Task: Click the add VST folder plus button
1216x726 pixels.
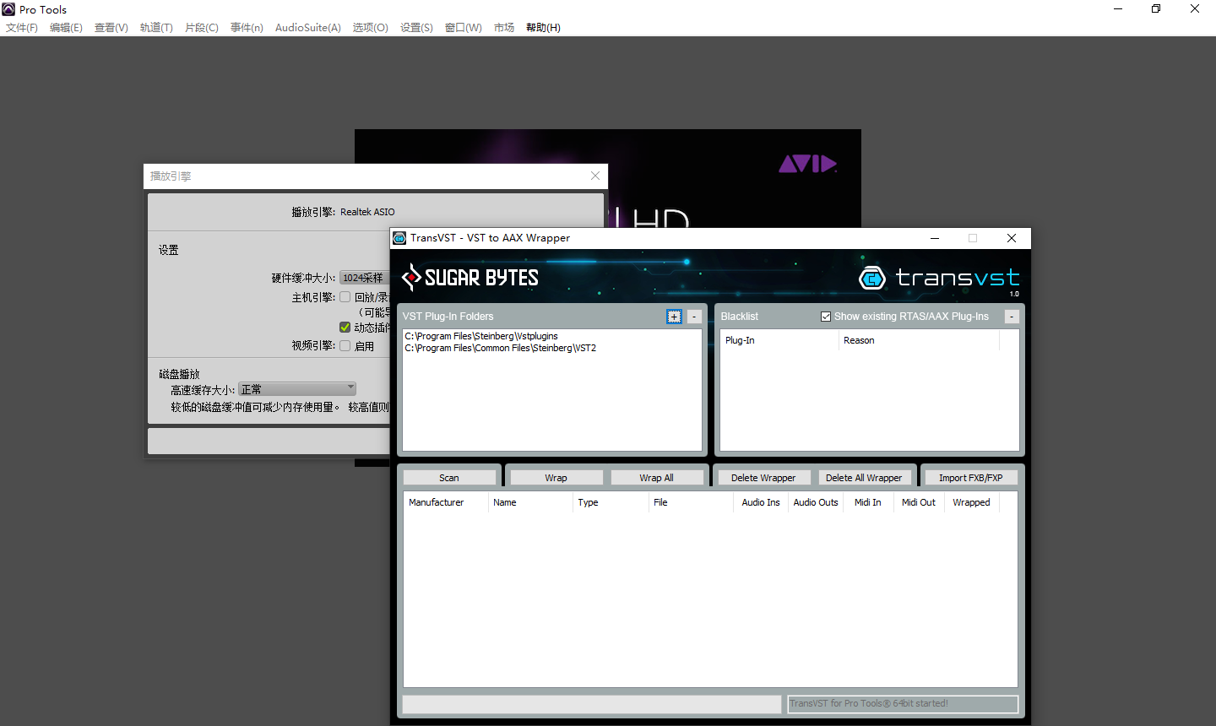Action: [x=674, y=317]
